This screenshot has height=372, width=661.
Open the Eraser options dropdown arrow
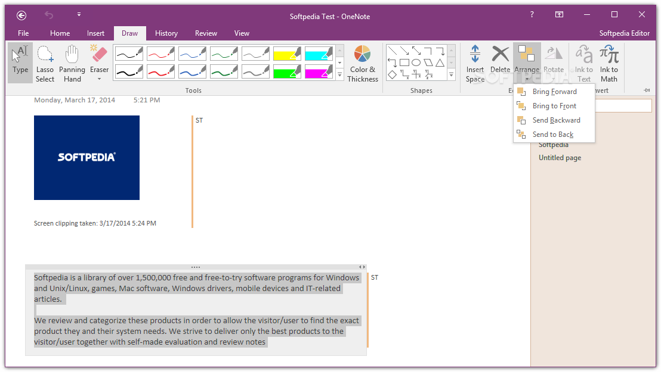(x=99, y=79)
